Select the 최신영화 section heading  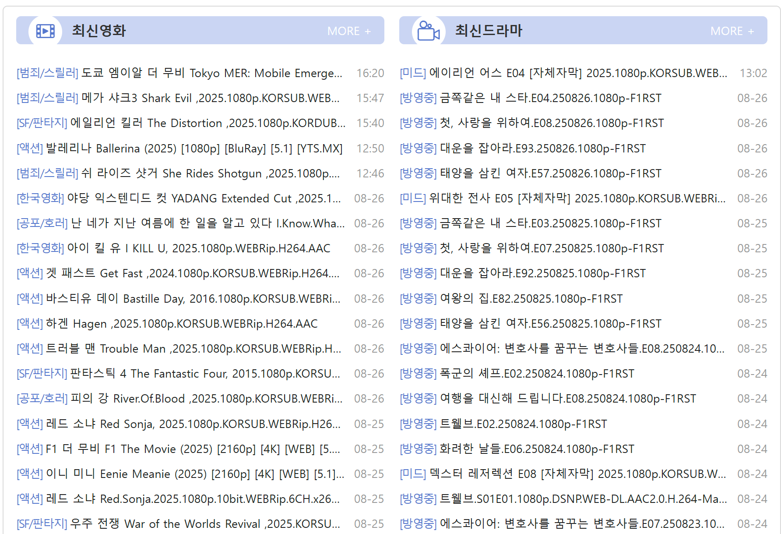tap(99, 31)
